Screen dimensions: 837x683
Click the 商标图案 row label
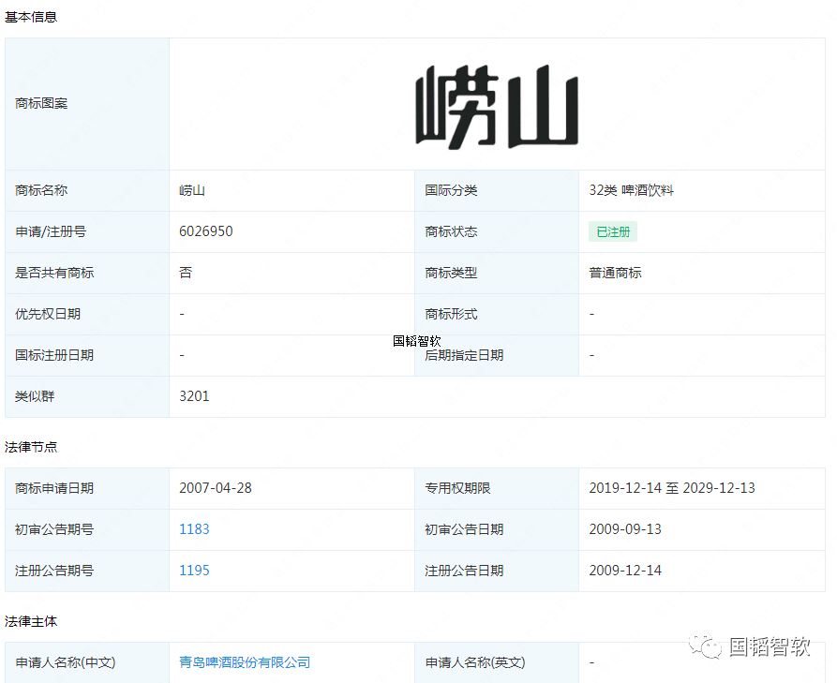click(x=41, y=103)
